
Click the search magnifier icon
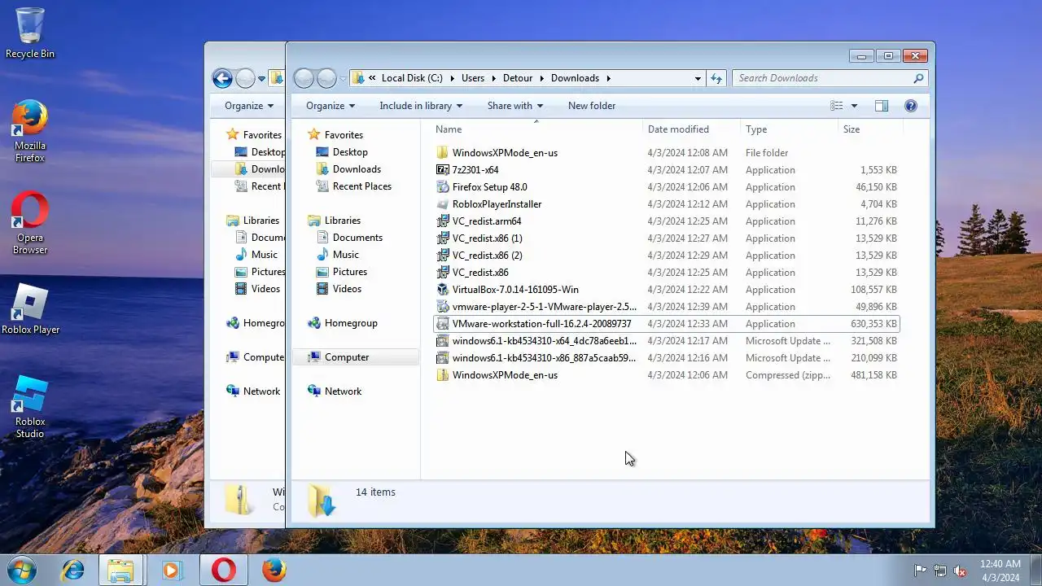coord(918,78)
